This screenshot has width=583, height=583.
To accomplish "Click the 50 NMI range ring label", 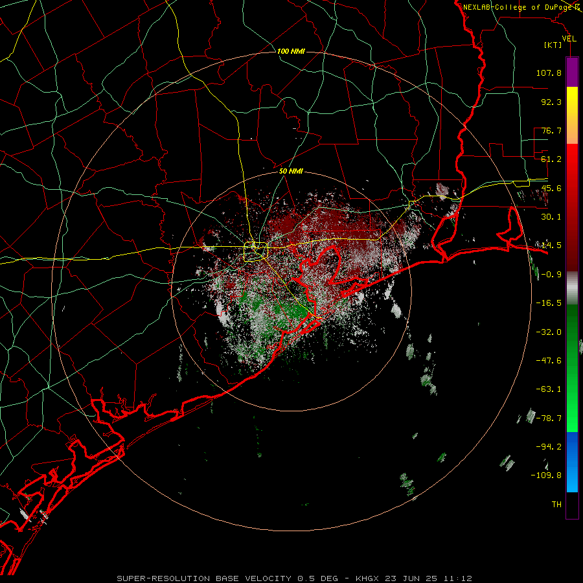I will click(x=291, y=172).
